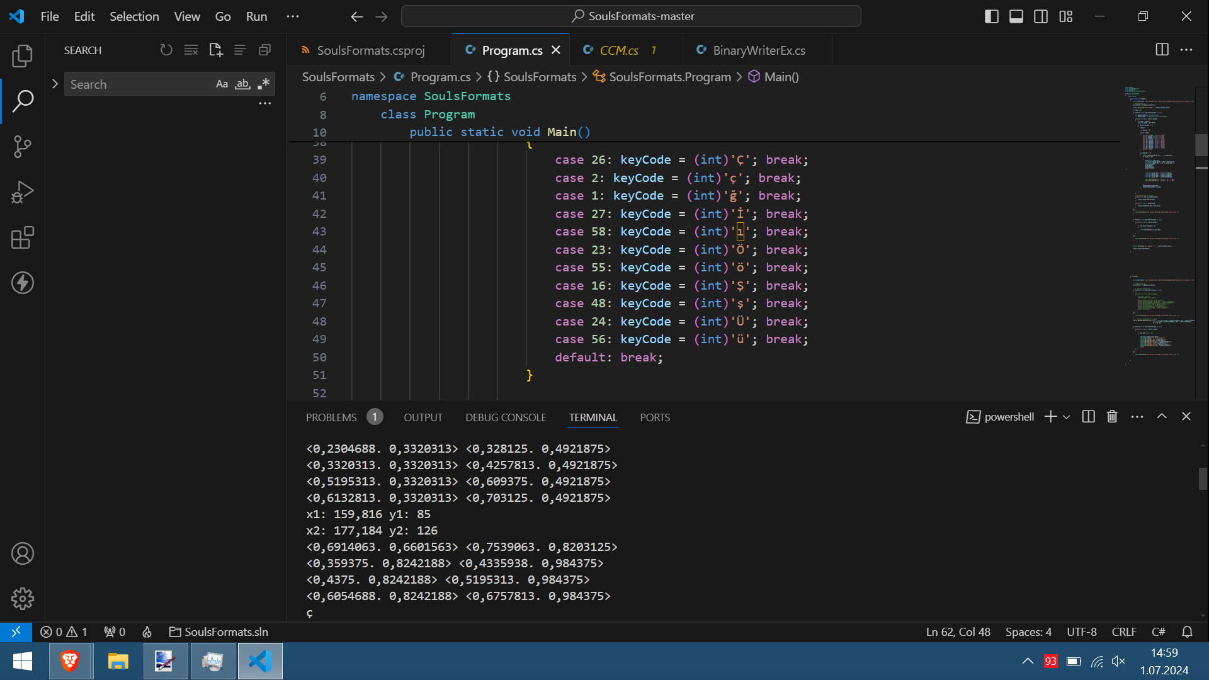The height and width of the screenshot is (680, 1209).
Task: Collapse all search results
Action: tap(264, 50)
